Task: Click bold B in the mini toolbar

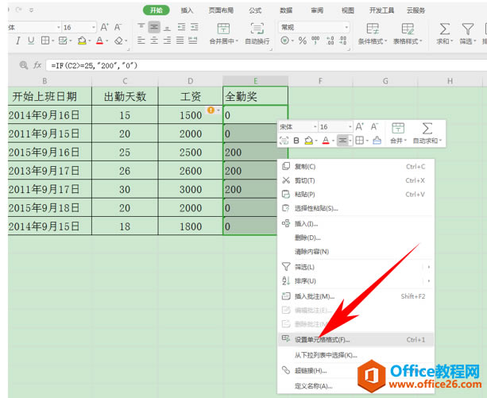Action: pyautogui.click(x=296, y=141)
